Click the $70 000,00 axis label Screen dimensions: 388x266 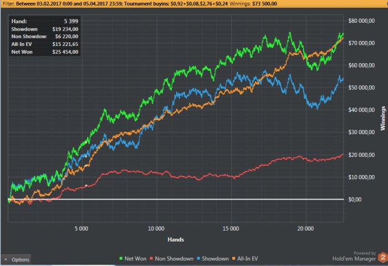(361, 43)
